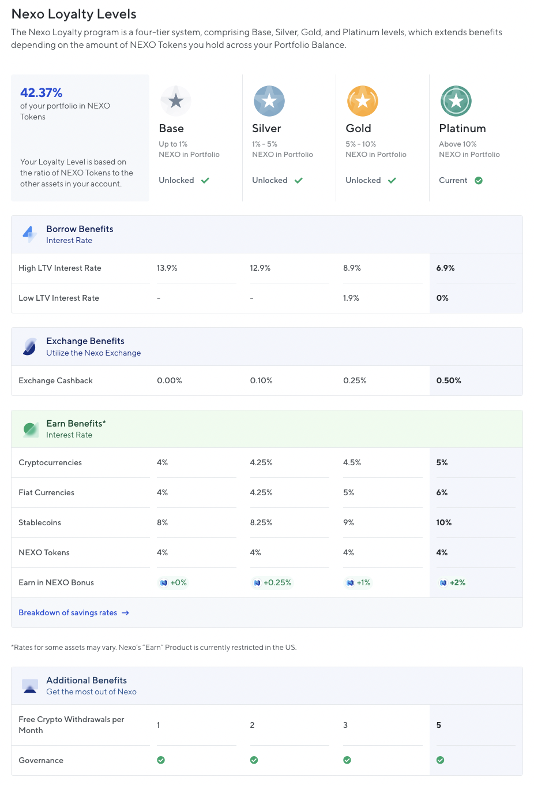Click the Platinum Earn in NEXO Bonus token icon

point(443,583)
